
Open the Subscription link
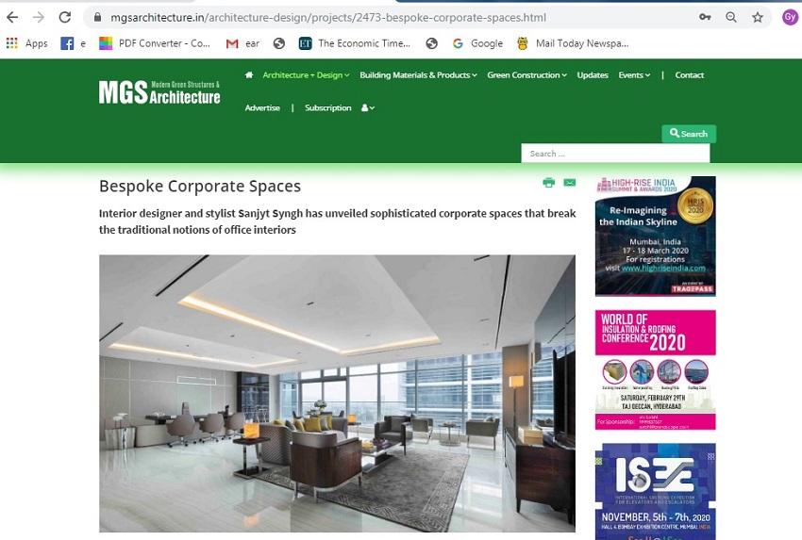coord(327,107)
